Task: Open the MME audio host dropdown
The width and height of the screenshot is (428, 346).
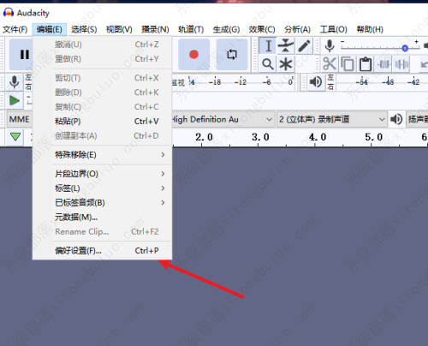Action: (x=20, y=119)
